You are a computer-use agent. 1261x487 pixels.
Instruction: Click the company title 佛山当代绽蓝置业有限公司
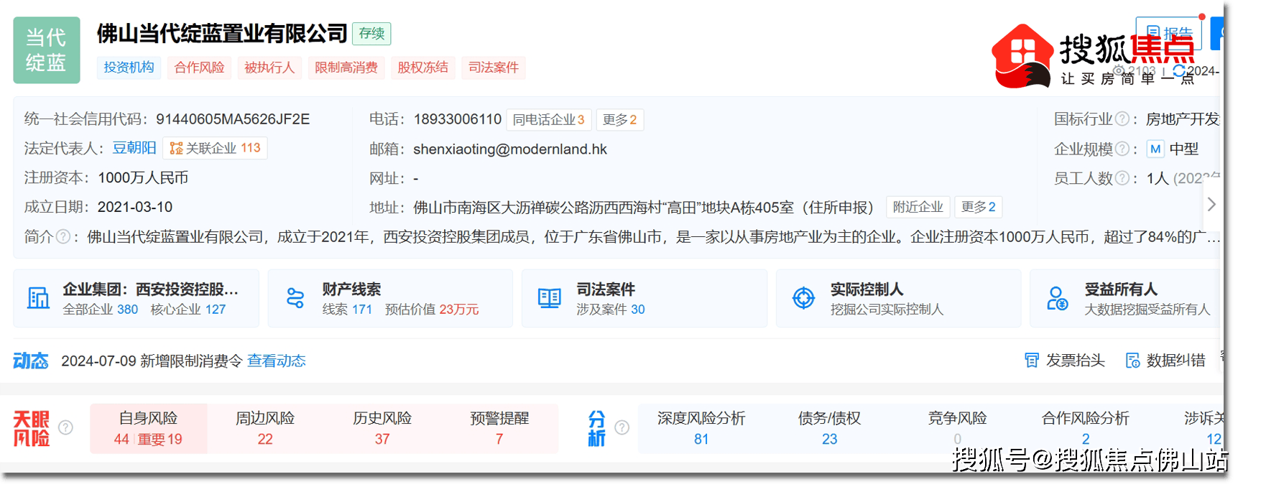coord(222,34)
